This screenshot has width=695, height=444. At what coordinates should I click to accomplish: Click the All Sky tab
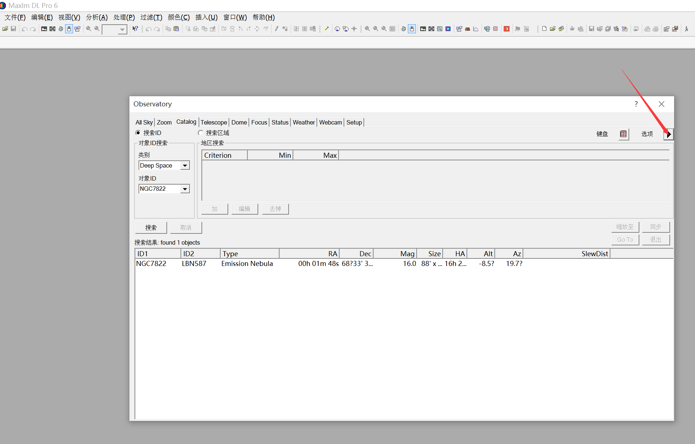coord(143,122)
